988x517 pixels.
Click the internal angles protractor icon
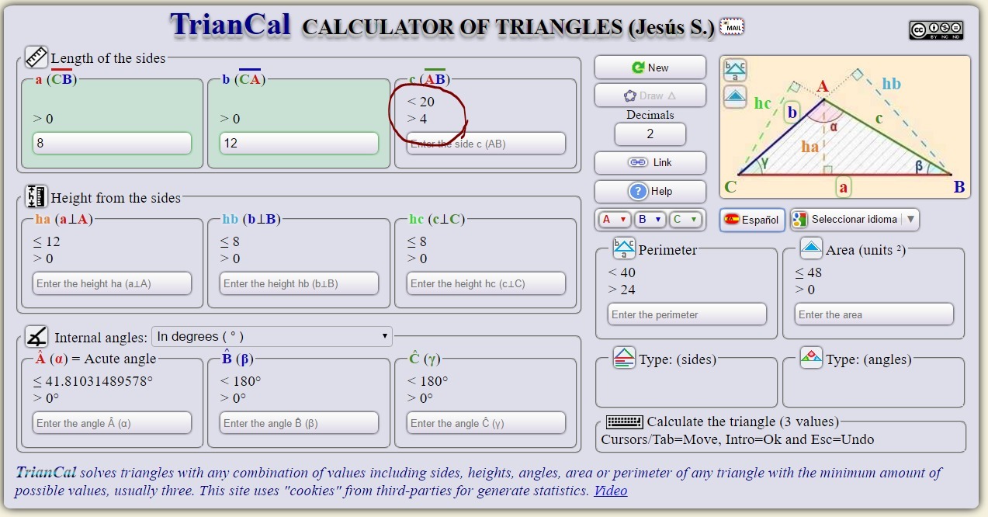coord(36,336)
